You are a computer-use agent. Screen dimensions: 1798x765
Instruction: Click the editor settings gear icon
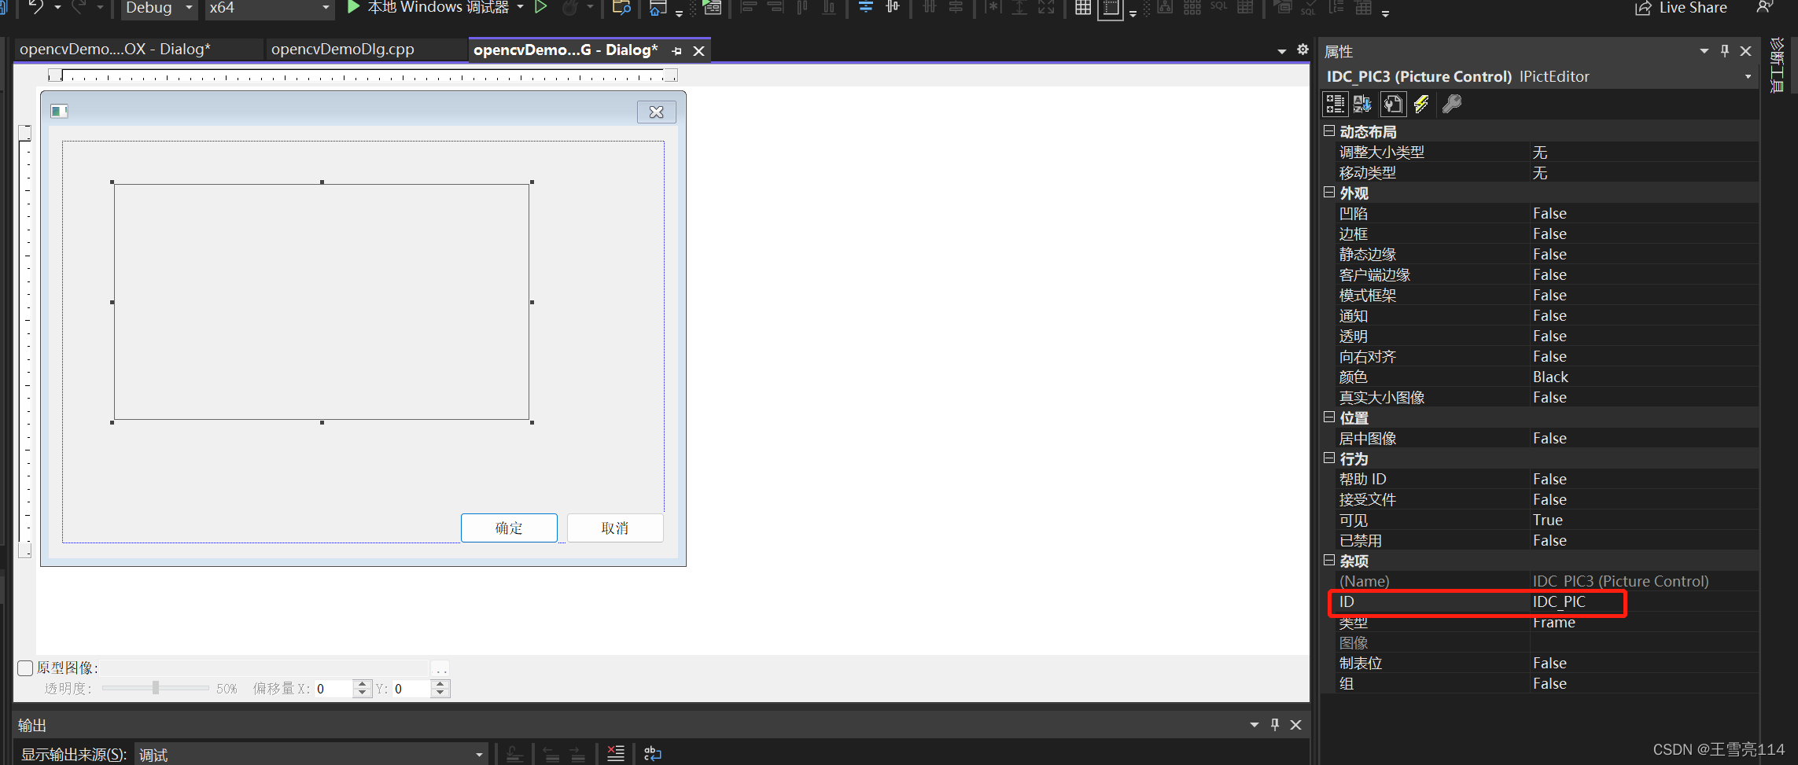[x=1302, y=50]
